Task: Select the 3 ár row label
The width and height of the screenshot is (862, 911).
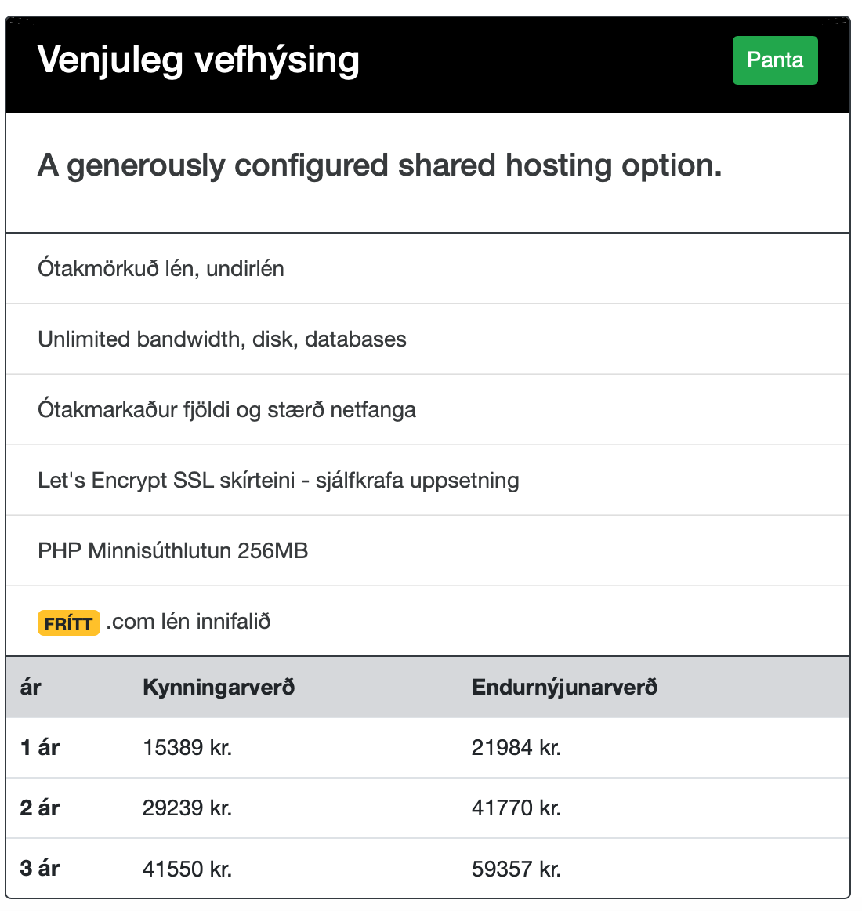Action: pos(38,869)
